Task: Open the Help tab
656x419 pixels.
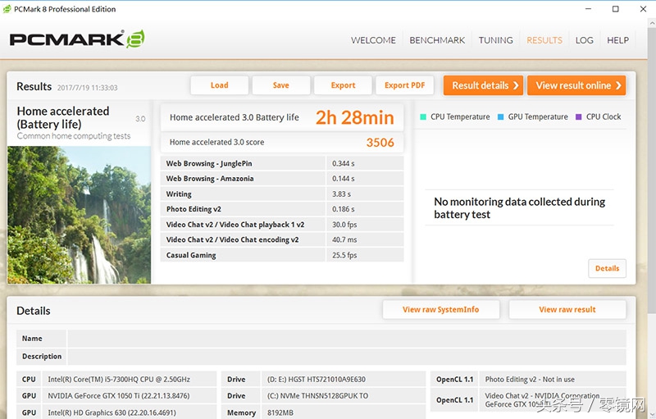Action: (617, 40)
